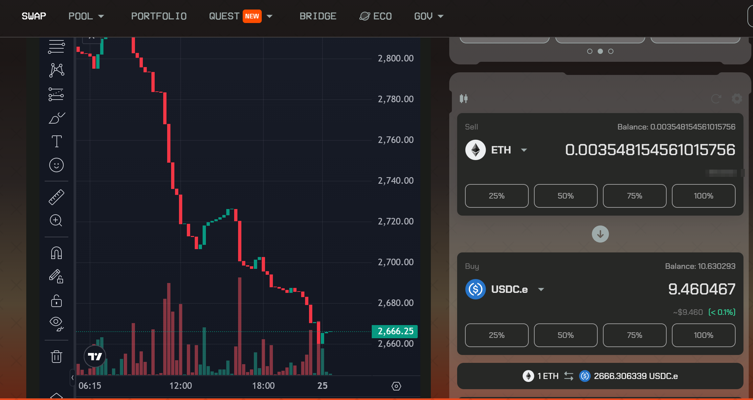Select the Text annotation tool
The height and width of the screenshot is (400, 753).
coord(56,141)
